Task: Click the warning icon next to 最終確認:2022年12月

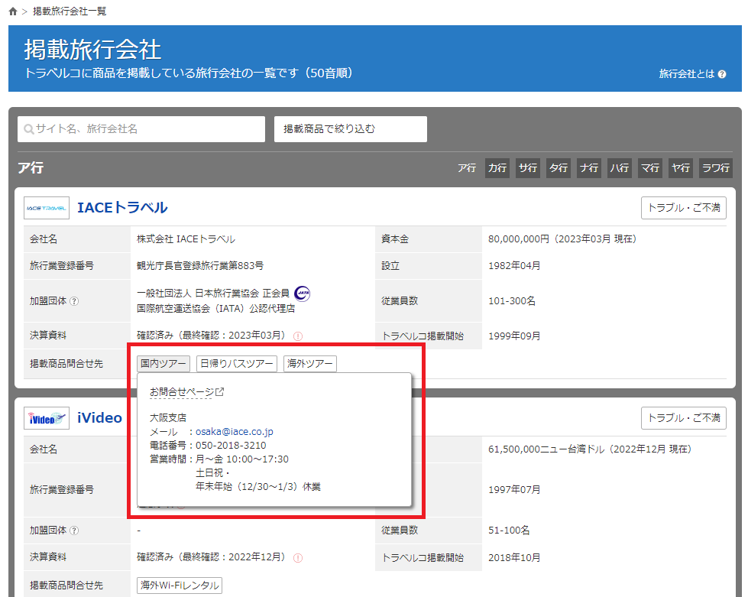Action: point(298,558)
